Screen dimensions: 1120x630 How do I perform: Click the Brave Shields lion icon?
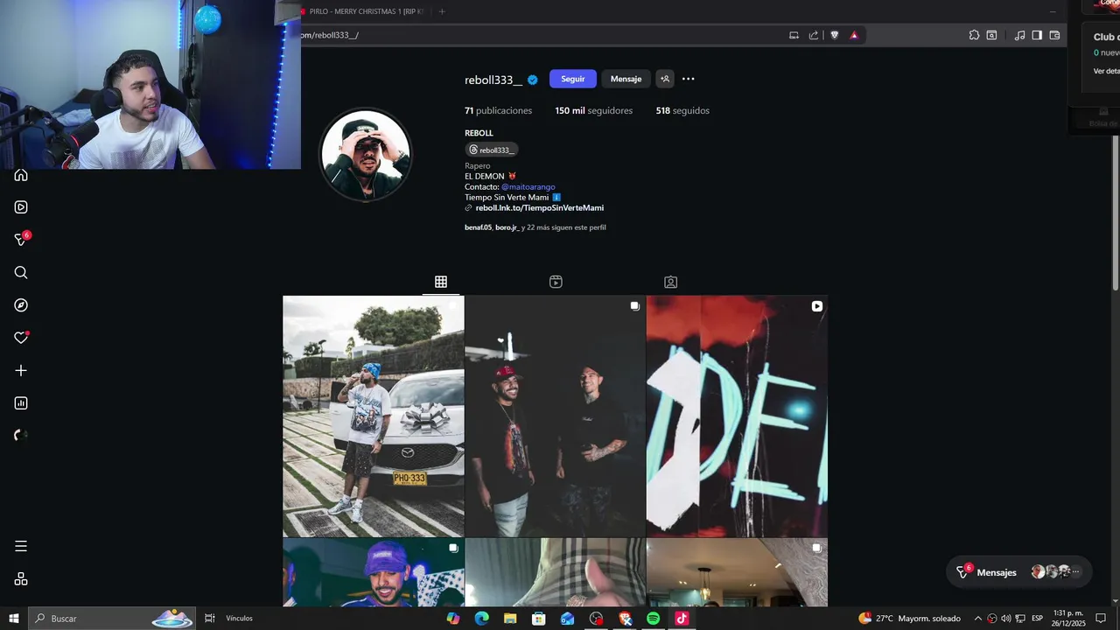[x=834, y=35]
